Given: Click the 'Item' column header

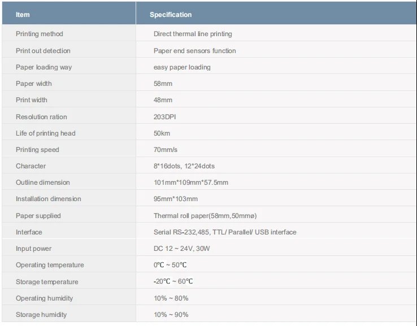Looking at the screenshot, I should (x=23, y=15).
